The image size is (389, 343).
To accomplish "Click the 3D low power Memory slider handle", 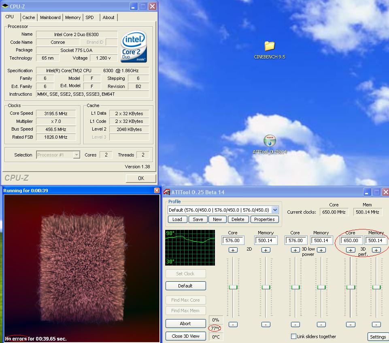I will [x=321, y=287].
